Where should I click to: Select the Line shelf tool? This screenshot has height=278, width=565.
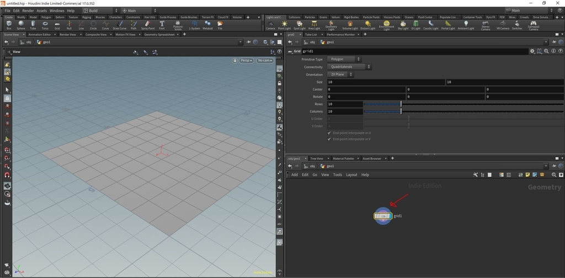[81, 25]
